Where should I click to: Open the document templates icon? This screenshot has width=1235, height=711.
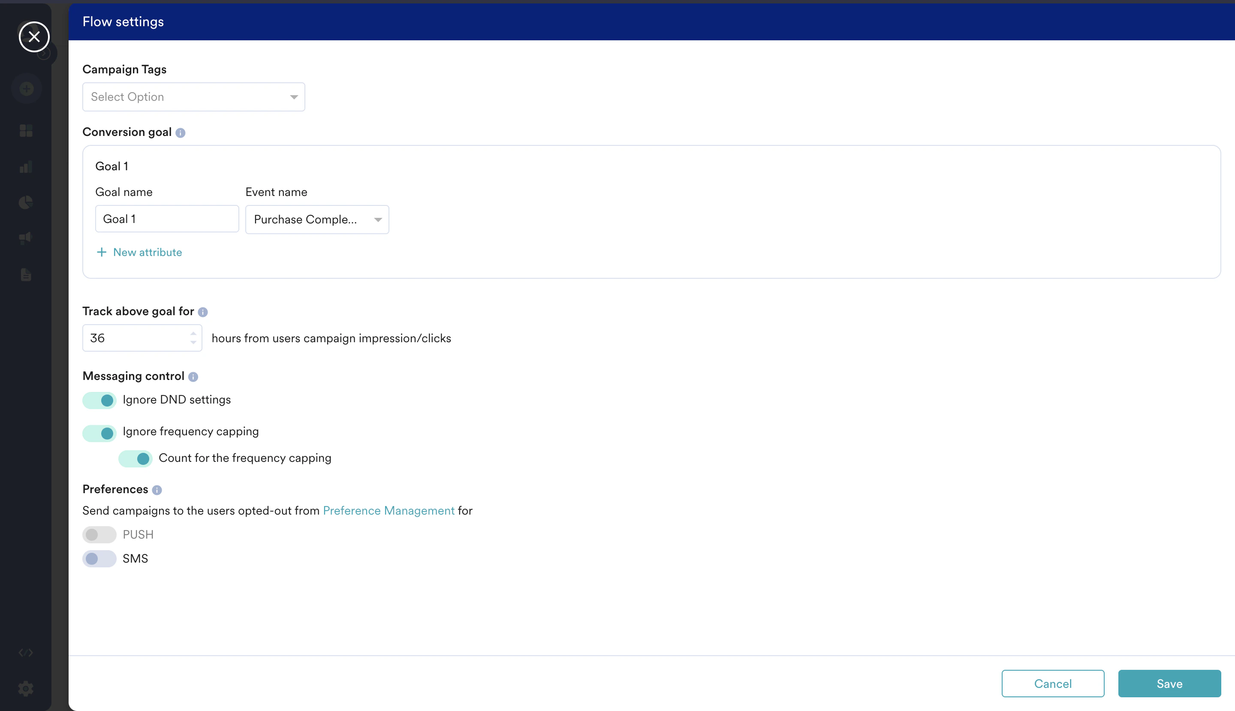(x=26, y=274)
